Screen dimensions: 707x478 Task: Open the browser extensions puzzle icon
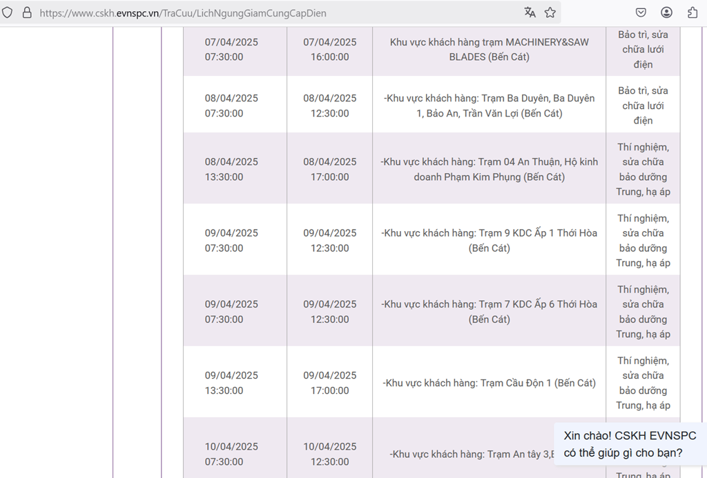pyautogui.click(x=693, y=12)
